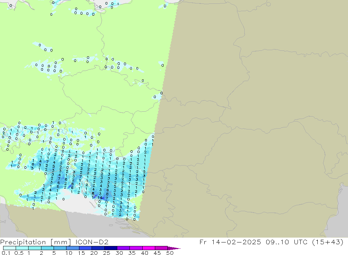Click the legend label "20"
This screenshot has height=255, width=348.
tap(94, 253)
